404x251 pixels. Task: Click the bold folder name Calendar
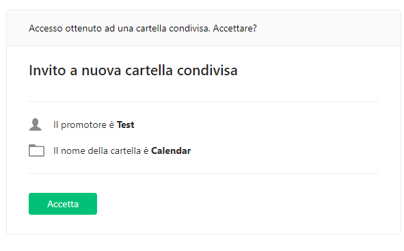coord(171,150)
